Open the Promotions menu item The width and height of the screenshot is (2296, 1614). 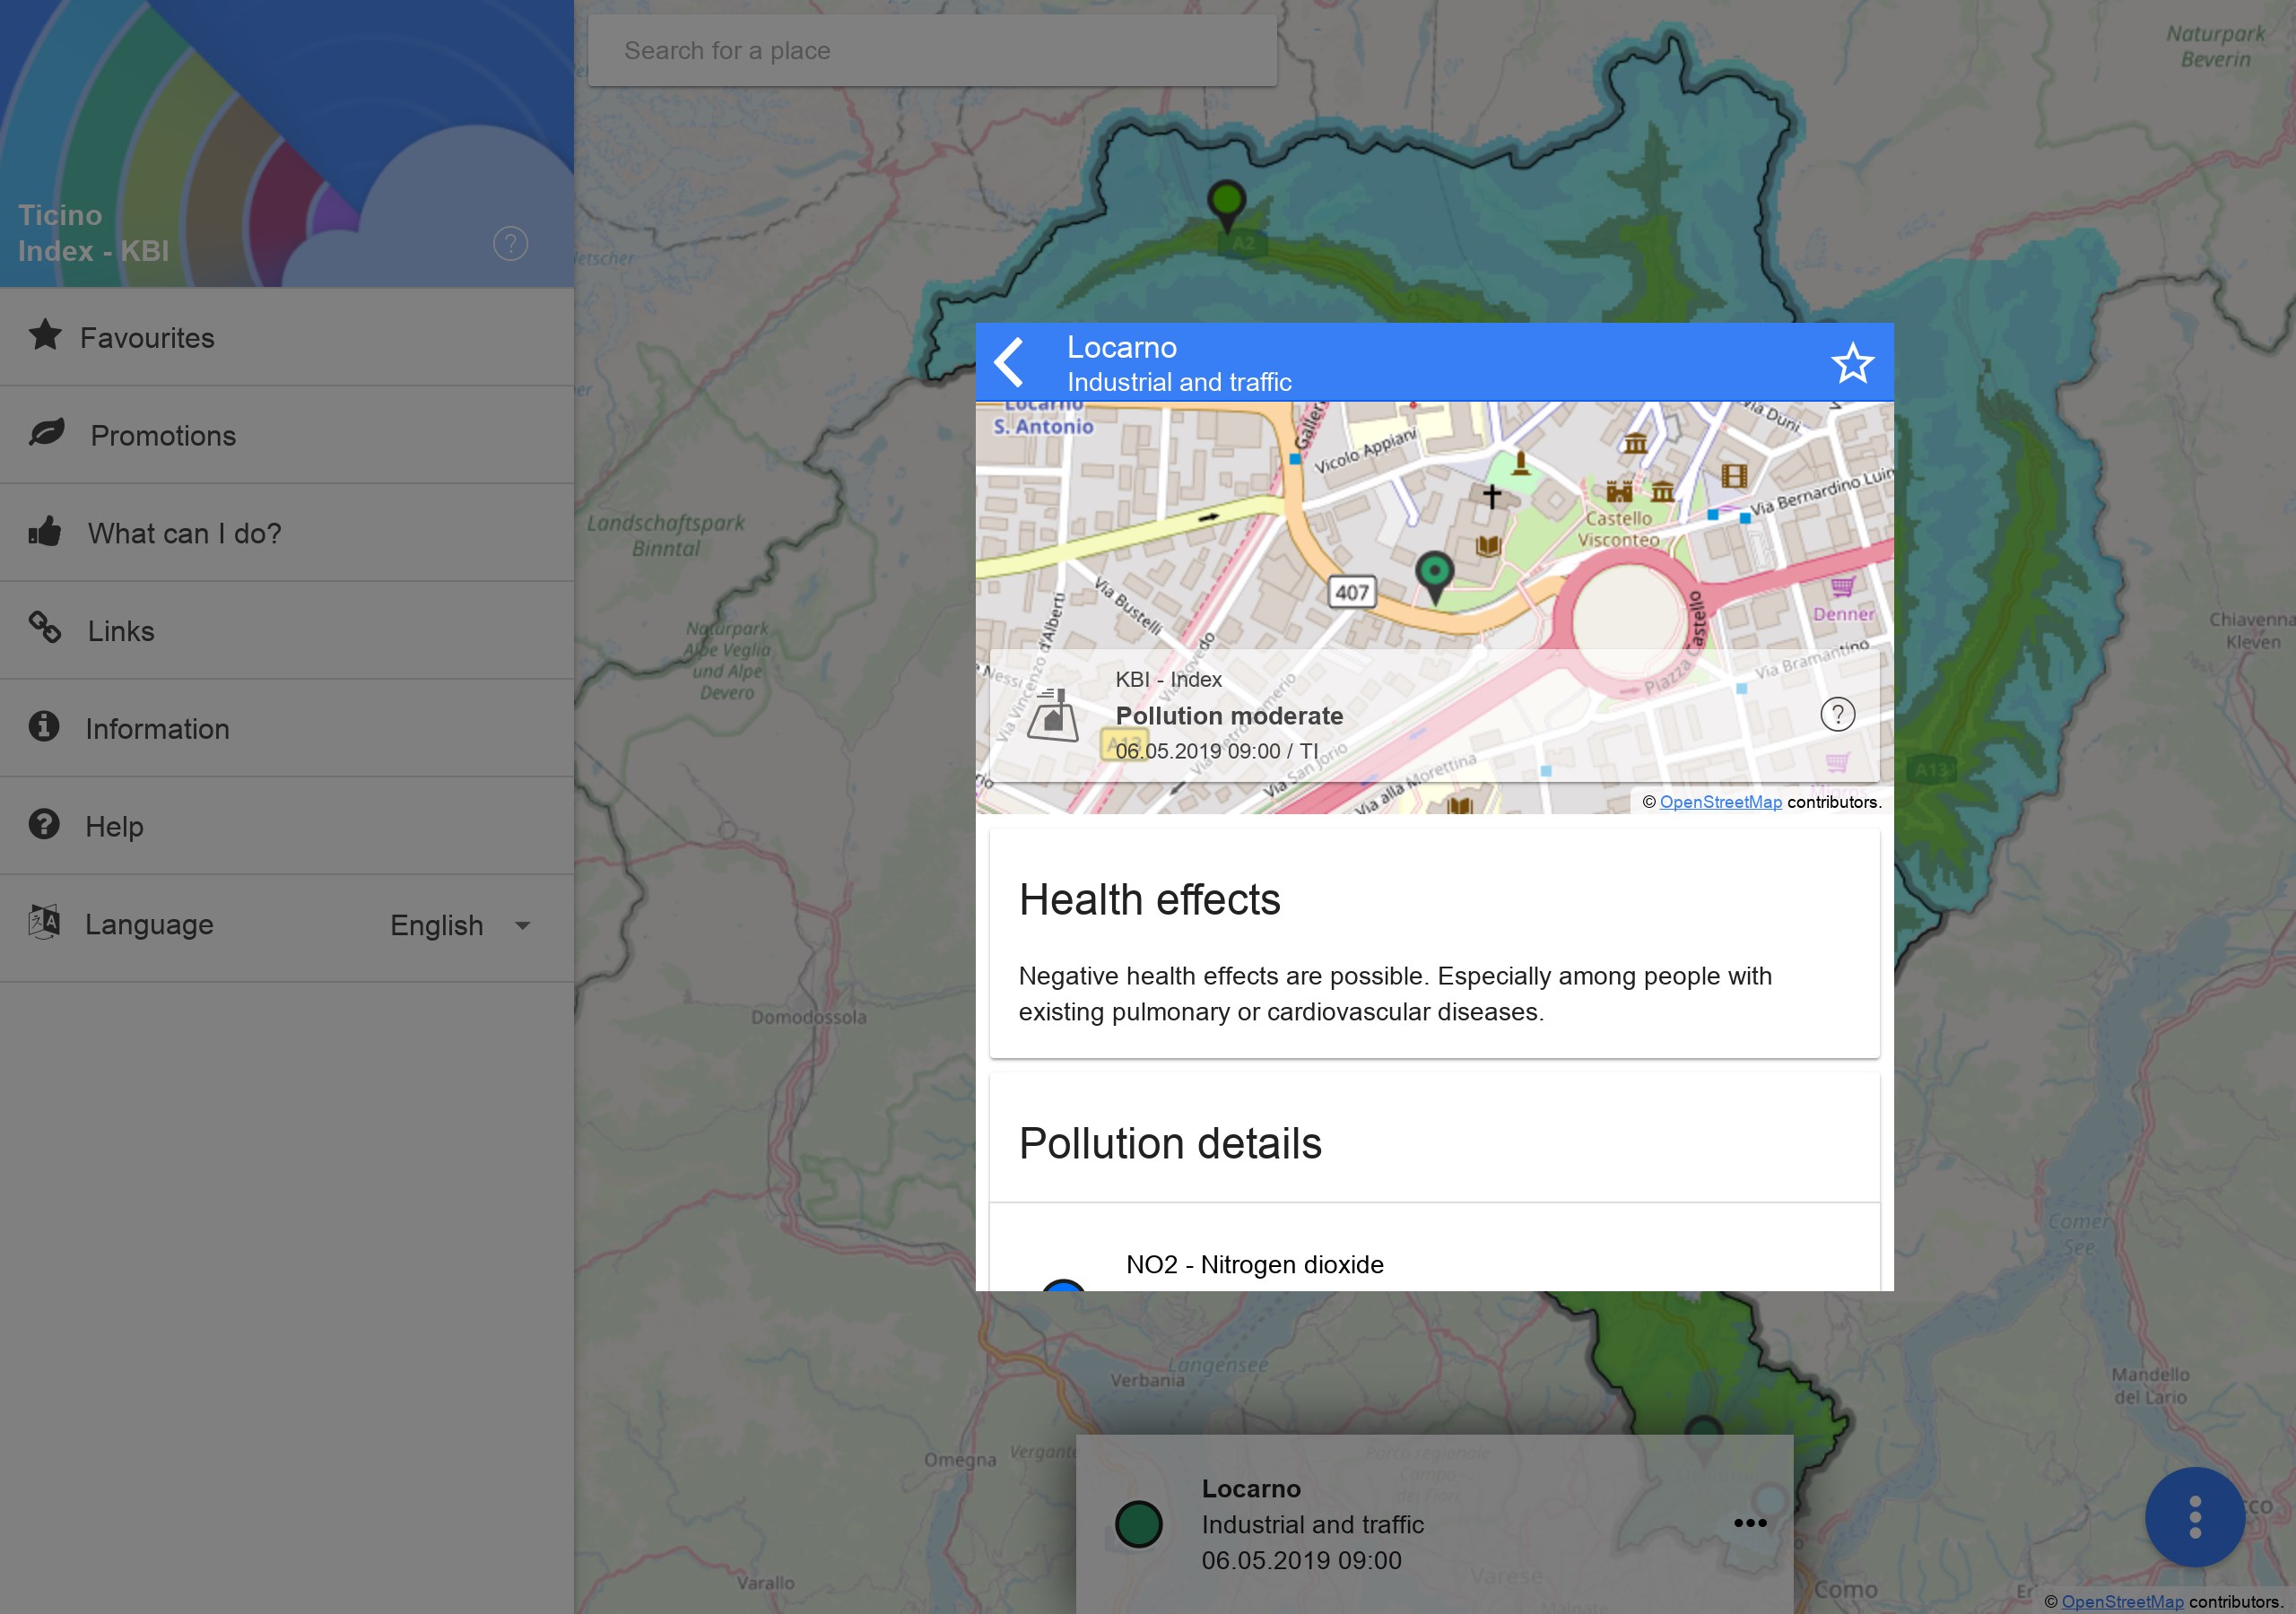point(163,436)
